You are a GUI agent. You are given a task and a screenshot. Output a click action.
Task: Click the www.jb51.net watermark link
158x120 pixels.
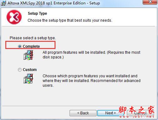(x=137, y=117)
